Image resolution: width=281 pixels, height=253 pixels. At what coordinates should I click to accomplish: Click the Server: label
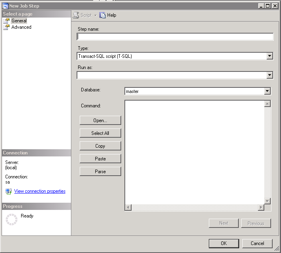(x=12, y=162)
